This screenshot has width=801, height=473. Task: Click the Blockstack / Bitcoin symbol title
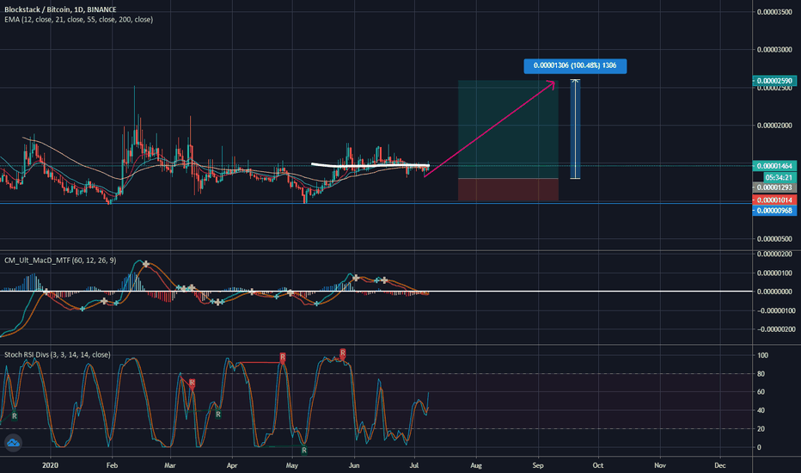60,9
